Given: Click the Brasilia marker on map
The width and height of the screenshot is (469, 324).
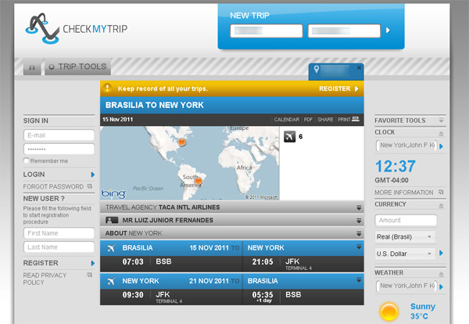Looking at the screenshot, I should 198,181.
